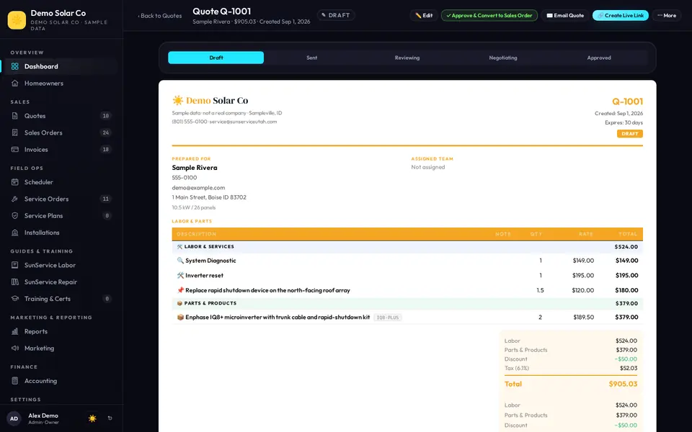
Task: Click "Sample Rivera" customer name
Action: [x=195, y=168]
